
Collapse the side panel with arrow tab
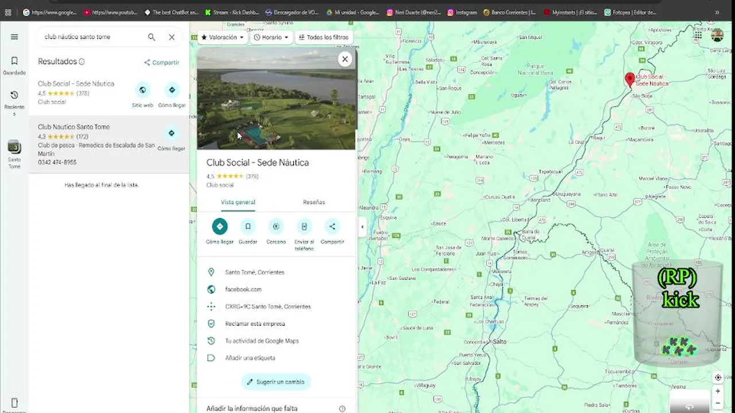pos(362,227)
